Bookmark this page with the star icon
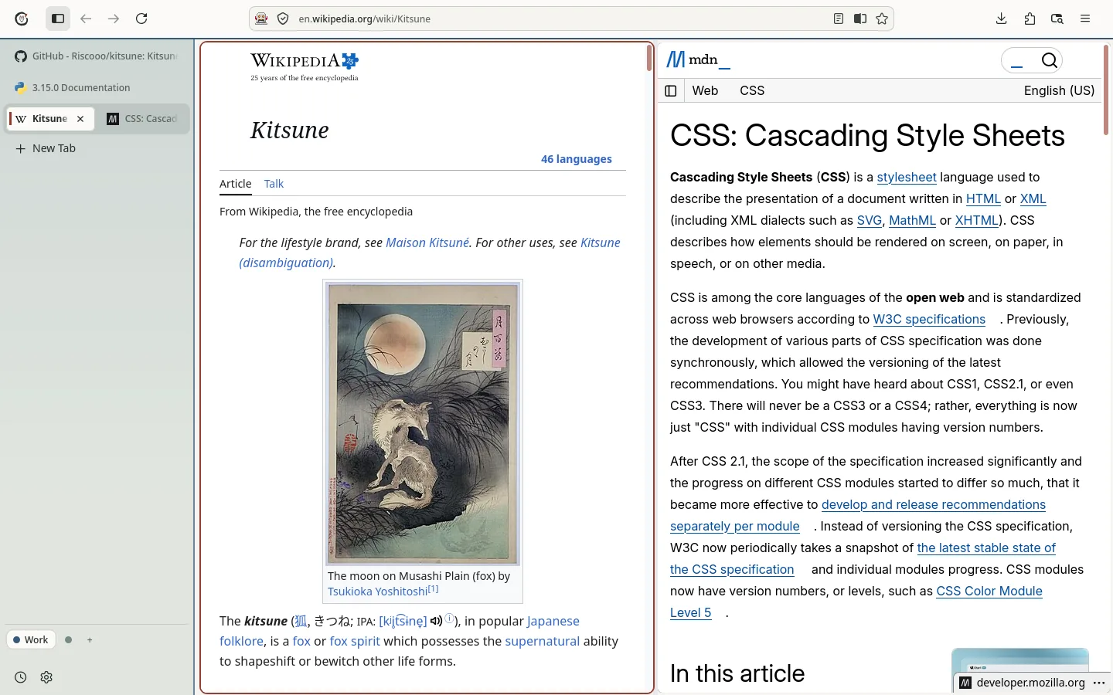This screenshot has height=695, width=1113. point(882,19)
